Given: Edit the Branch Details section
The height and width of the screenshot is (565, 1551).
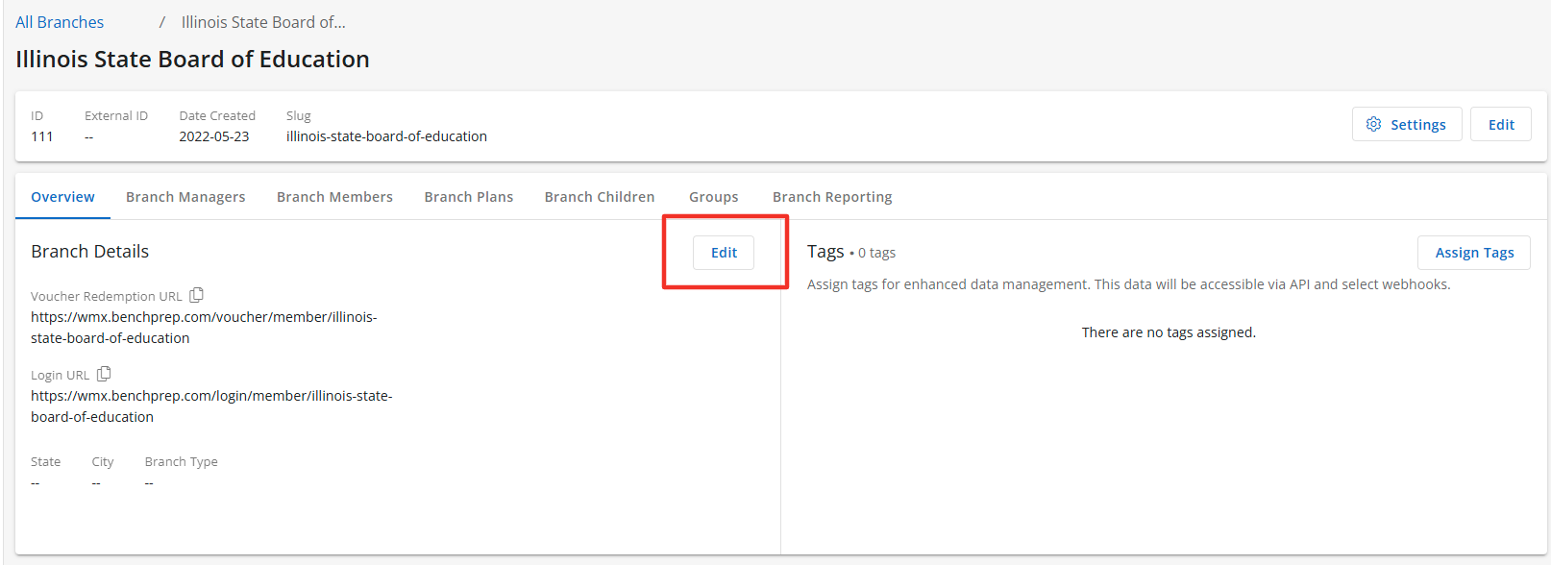Looking at the screenshot, I should (x=724, y=253).
